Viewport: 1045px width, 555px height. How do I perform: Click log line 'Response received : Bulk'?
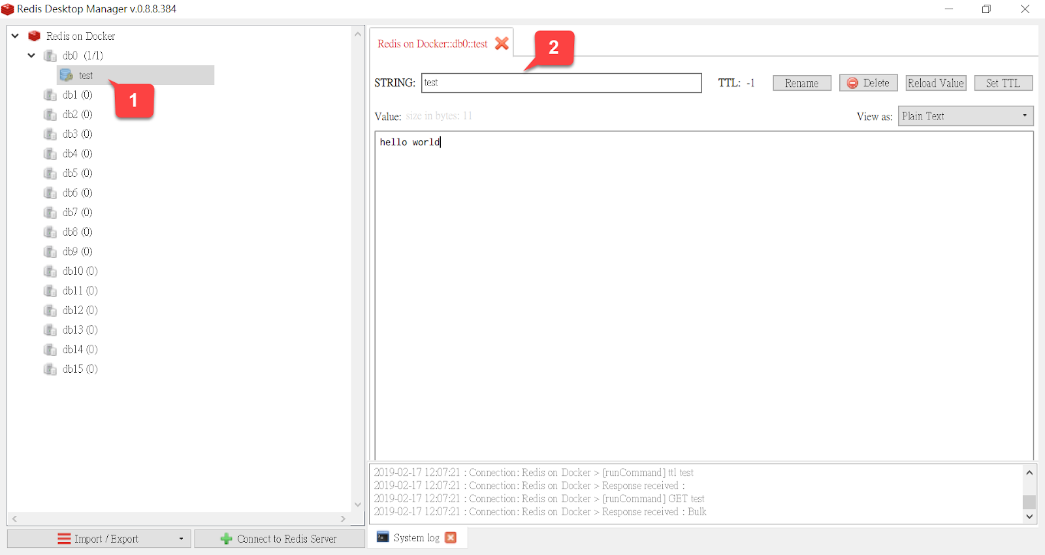click(540, 512)
